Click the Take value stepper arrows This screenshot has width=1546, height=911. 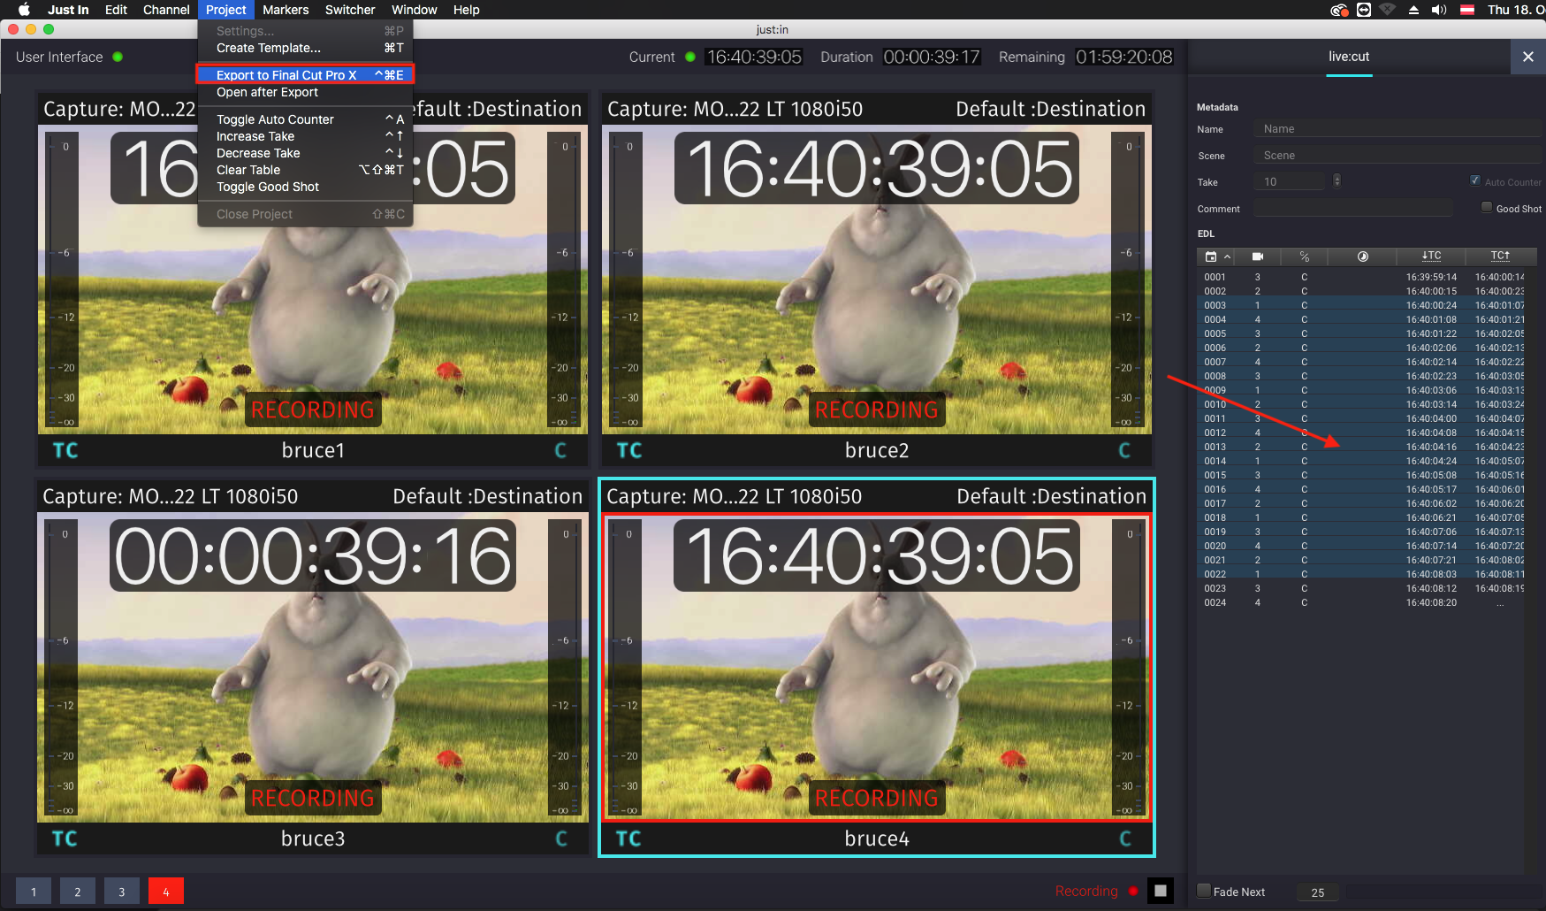(x=1337, y=180)
